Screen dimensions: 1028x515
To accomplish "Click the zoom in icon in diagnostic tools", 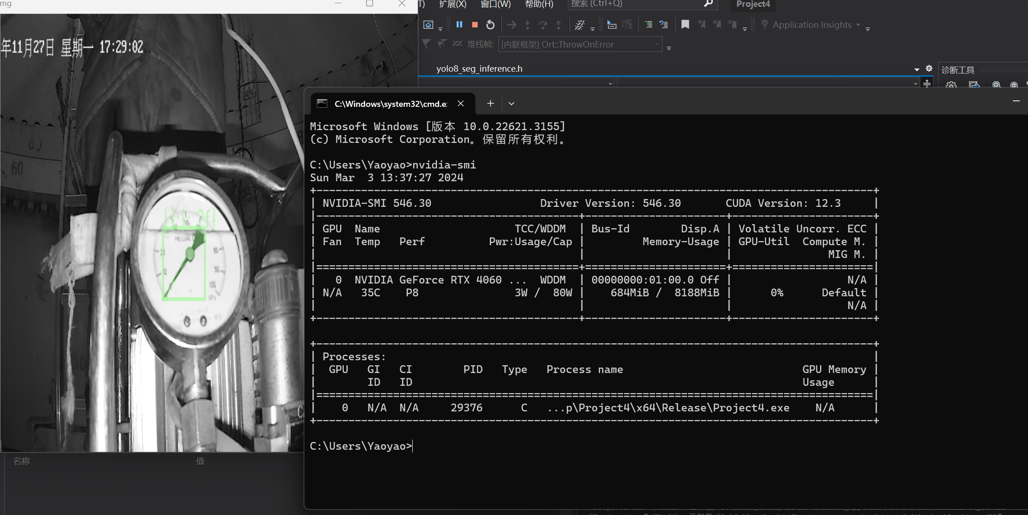I will (x=996, y=85).
